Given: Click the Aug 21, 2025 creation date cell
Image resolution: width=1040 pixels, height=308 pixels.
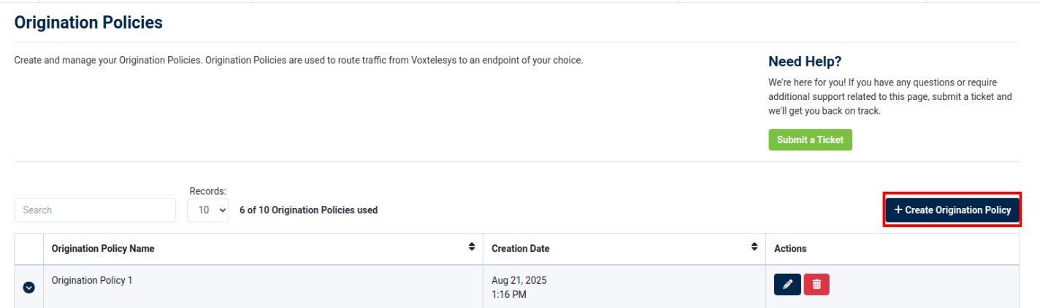Looking at the screenshot, I should pos(519,280).
